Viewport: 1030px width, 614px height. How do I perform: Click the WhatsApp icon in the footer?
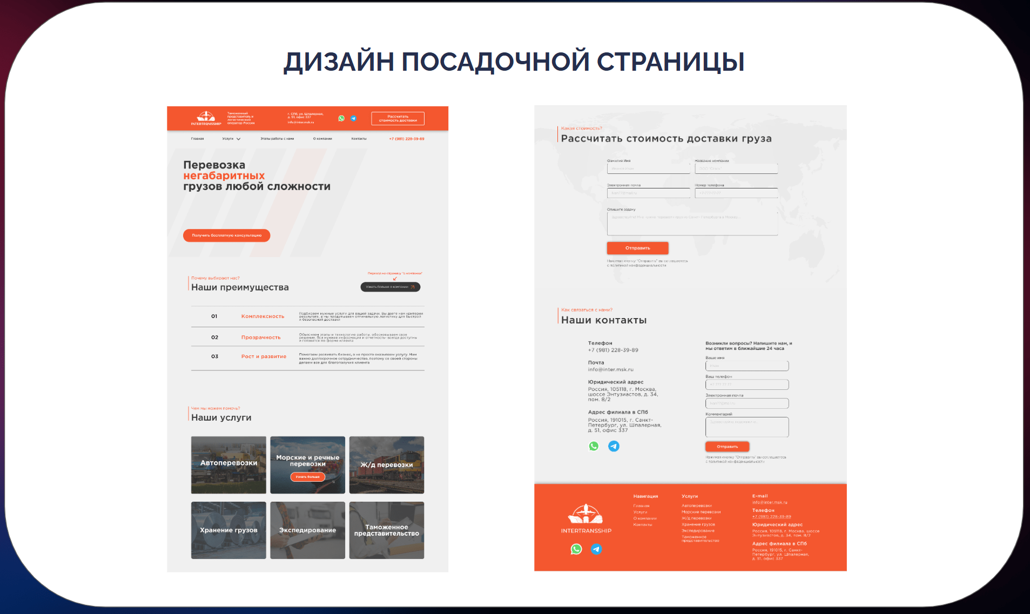pyautogui.click(x=576, y=549)
